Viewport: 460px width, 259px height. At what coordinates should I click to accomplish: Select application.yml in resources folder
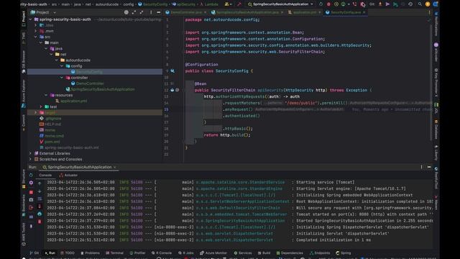coord(73,101)
